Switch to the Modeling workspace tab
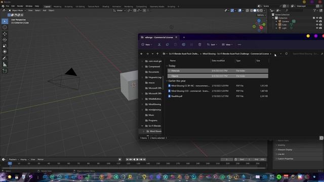The height and width of the screenshot is (182, 324). tap(57, 7)
